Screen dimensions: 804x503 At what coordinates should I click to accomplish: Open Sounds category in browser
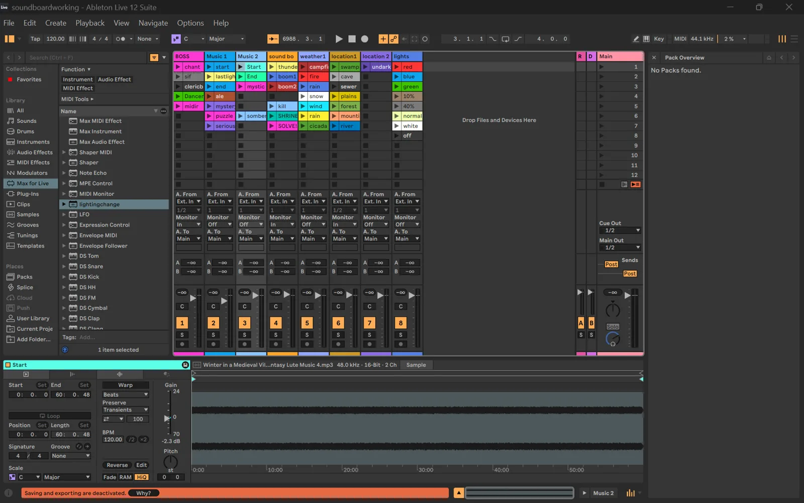tap(26, 121)
